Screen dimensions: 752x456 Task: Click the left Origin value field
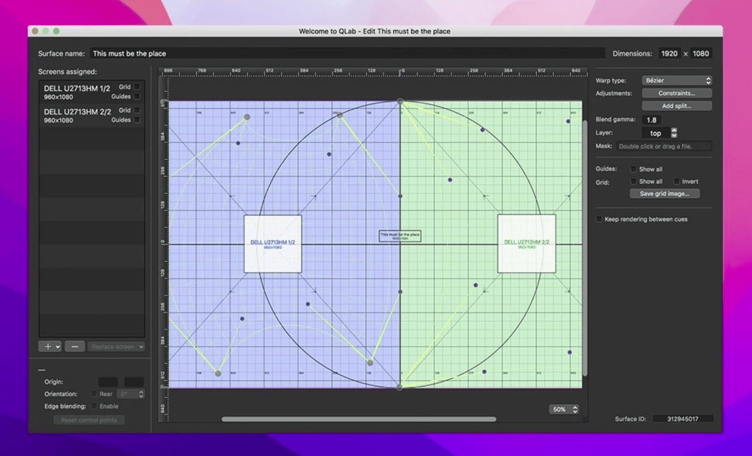click(x=108, y=382)
